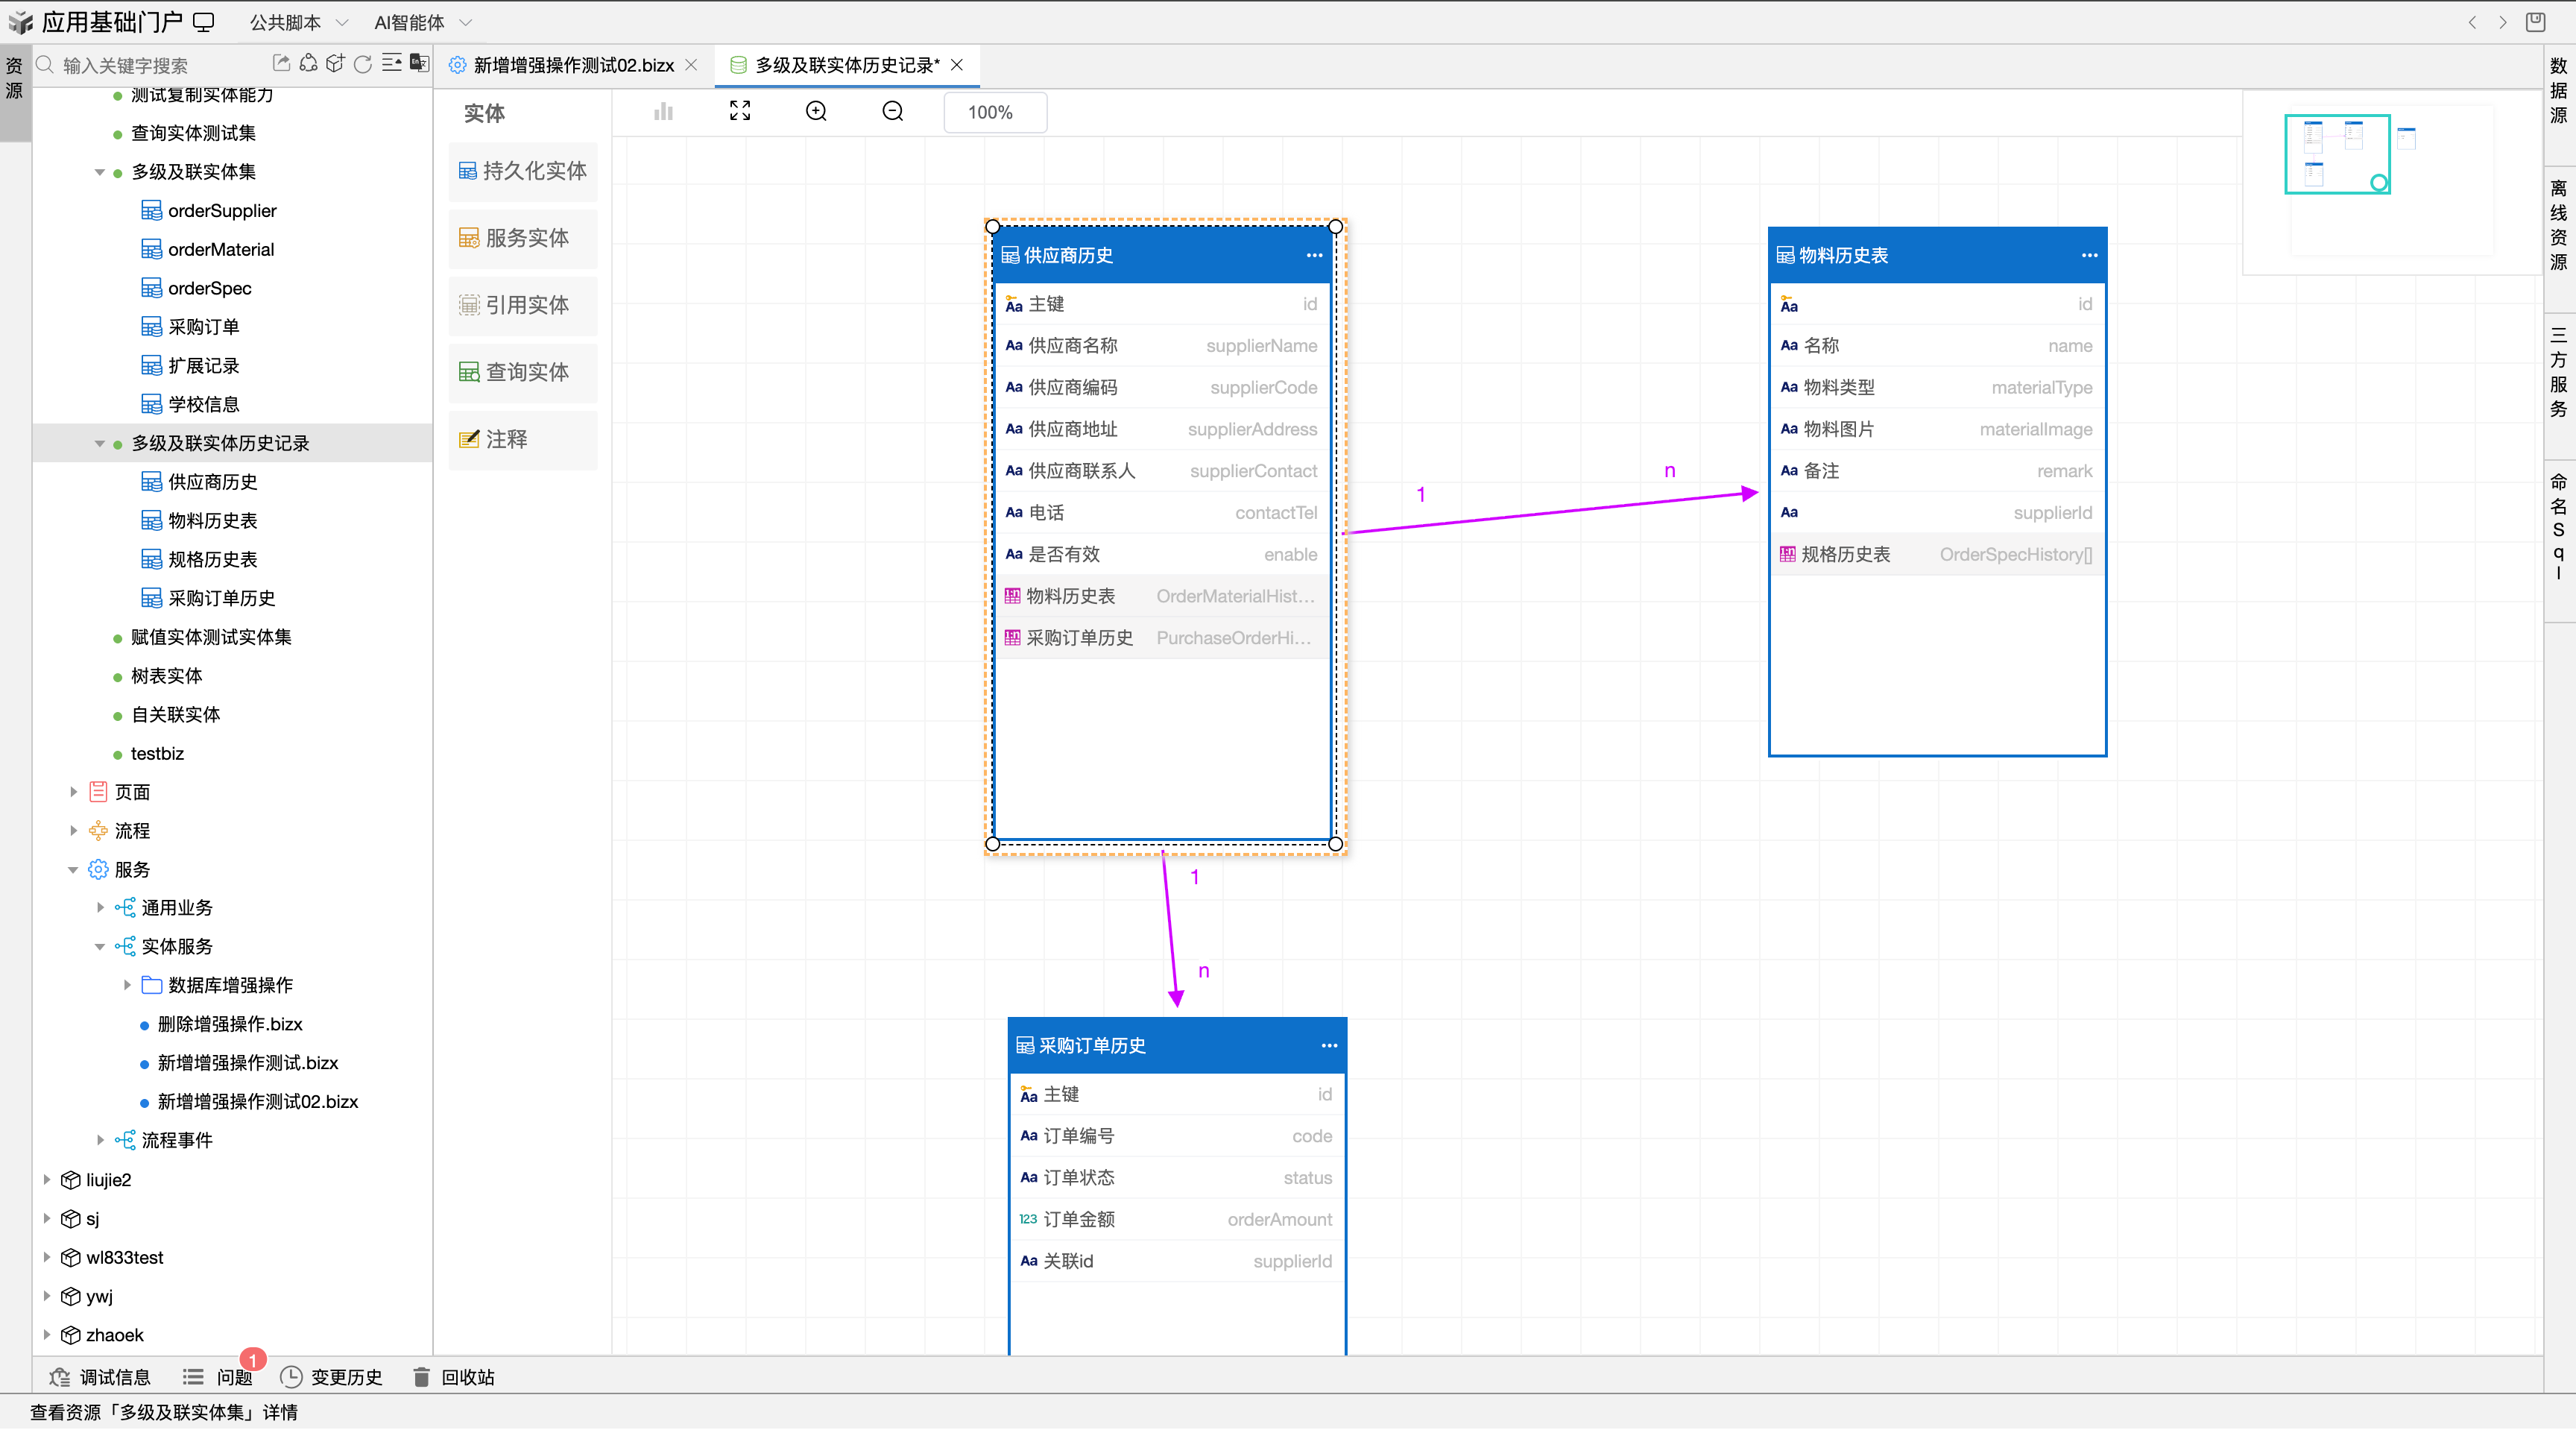The width and height of the screenshot is (2576, 1430).
Task: Select 查询实体 from the entity palette
Action: (523, 372)
